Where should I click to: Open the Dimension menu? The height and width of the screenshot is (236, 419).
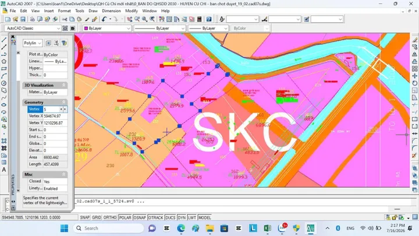coord(111,11)
